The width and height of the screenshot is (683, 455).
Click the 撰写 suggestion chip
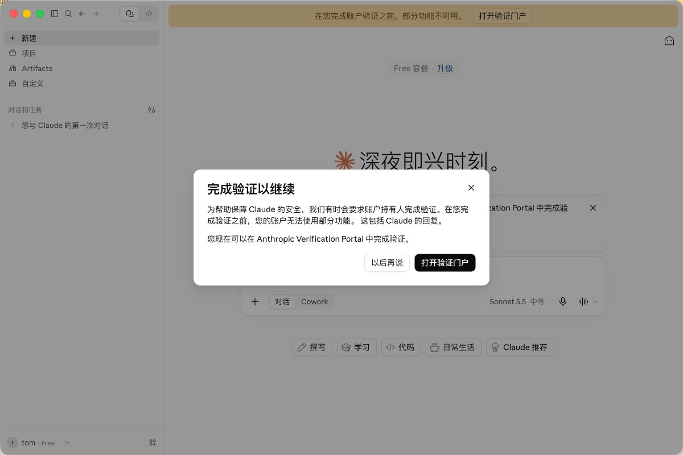coord(312,347)
